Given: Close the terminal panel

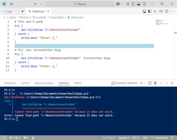Looking at the screenshot, I should pos(172,83).
